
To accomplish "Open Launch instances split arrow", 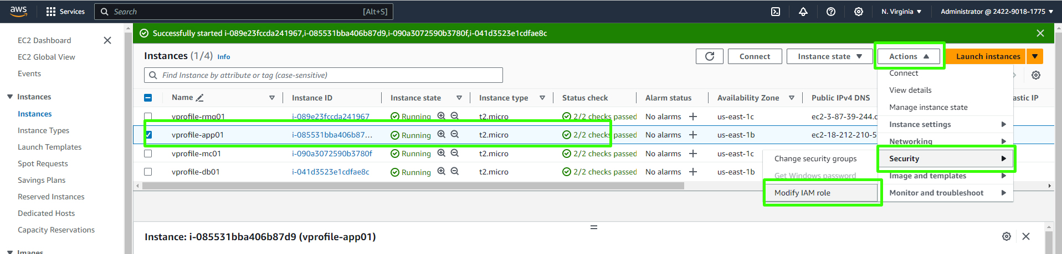I will point(1035,56).
